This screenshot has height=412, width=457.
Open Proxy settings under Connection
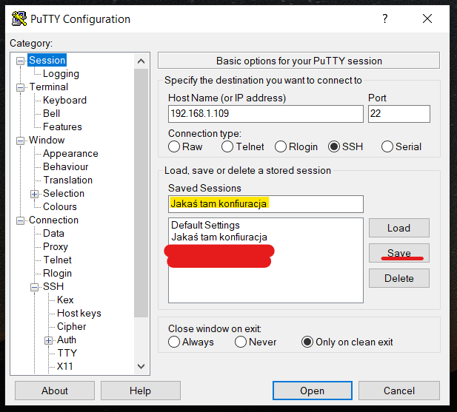tap(56, 247)
